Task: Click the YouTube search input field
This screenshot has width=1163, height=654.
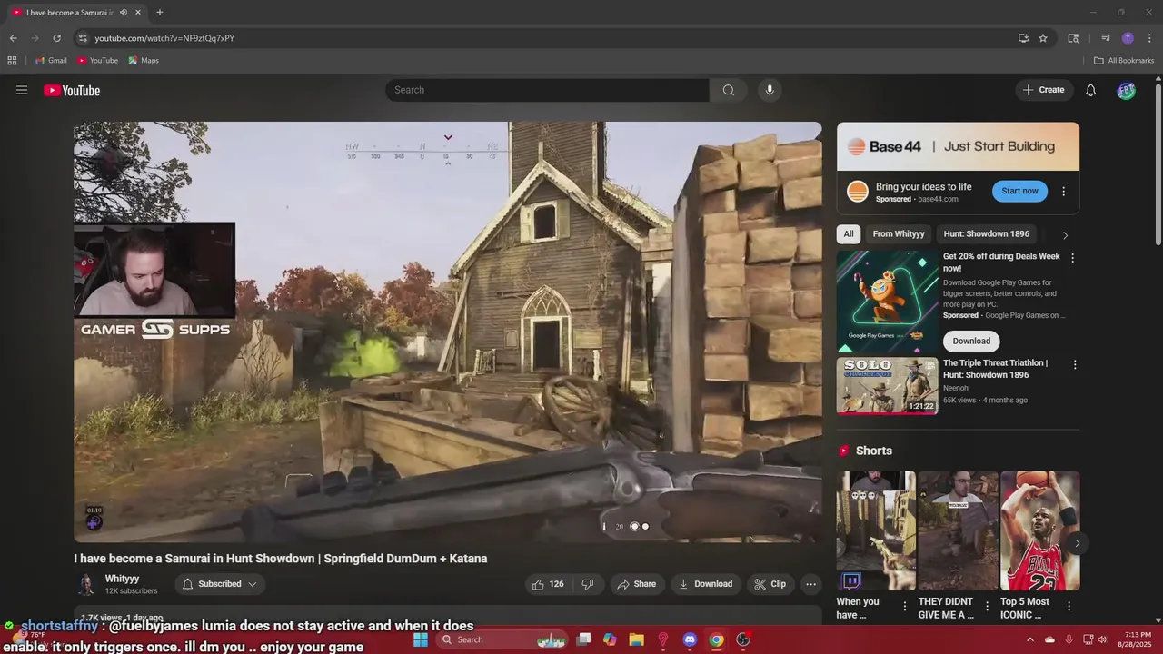Action: pyautogui.click(x=547, y=90)
